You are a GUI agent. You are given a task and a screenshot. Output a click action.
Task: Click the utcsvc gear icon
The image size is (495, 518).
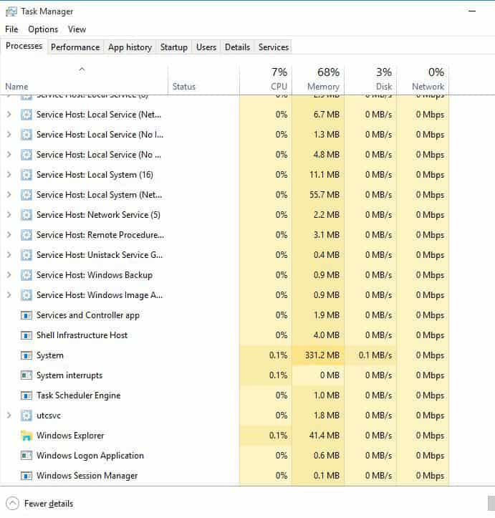point(26,416)
